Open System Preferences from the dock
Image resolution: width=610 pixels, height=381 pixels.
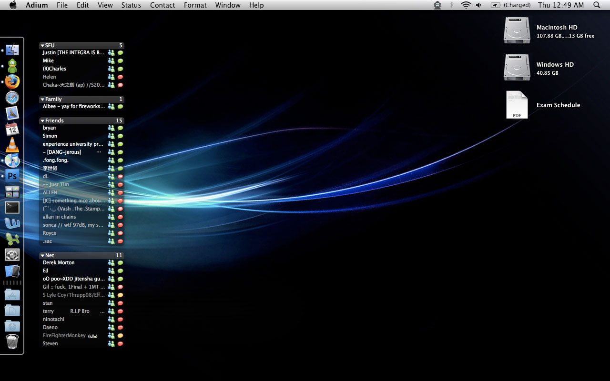(x=12, y=254)
